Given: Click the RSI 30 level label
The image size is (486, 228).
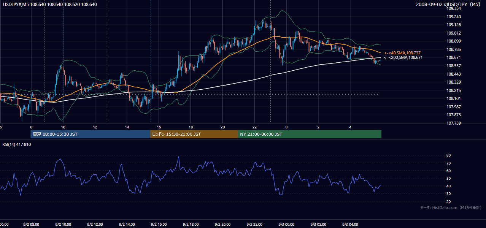Looking at the screenshot, I should click(x=448, y=193).
